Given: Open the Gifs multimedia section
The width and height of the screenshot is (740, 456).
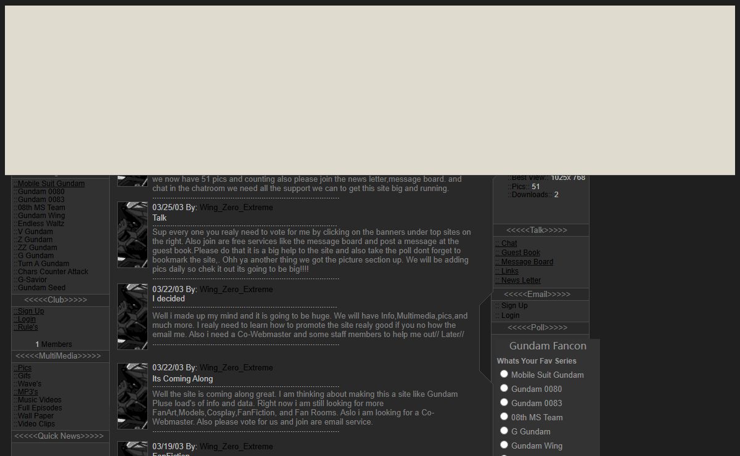Looking at the screenshot, I should (22, 376).
